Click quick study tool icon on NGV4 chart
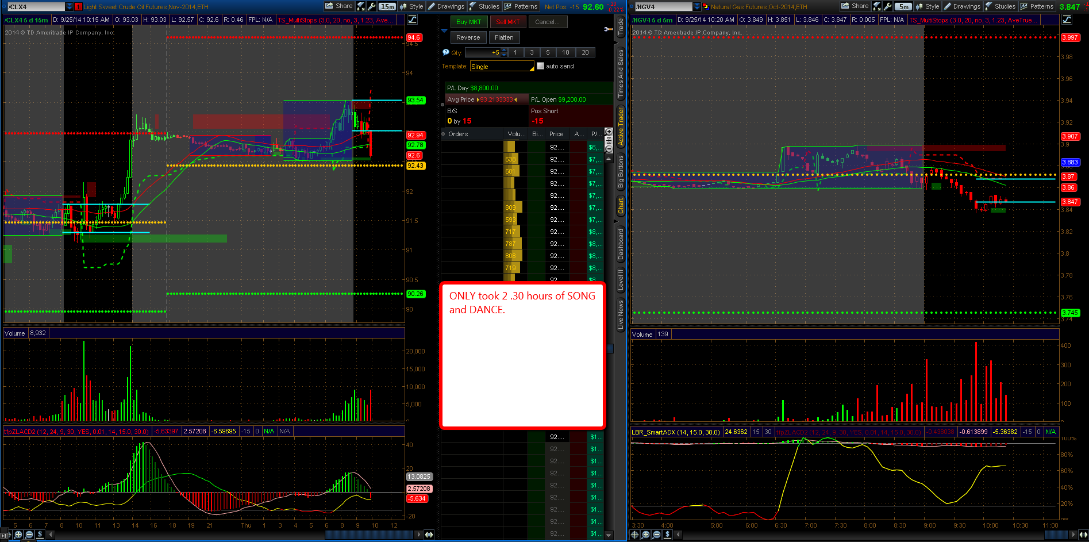The width and height of the screenshot is (1089, 542). click(877, 6)
